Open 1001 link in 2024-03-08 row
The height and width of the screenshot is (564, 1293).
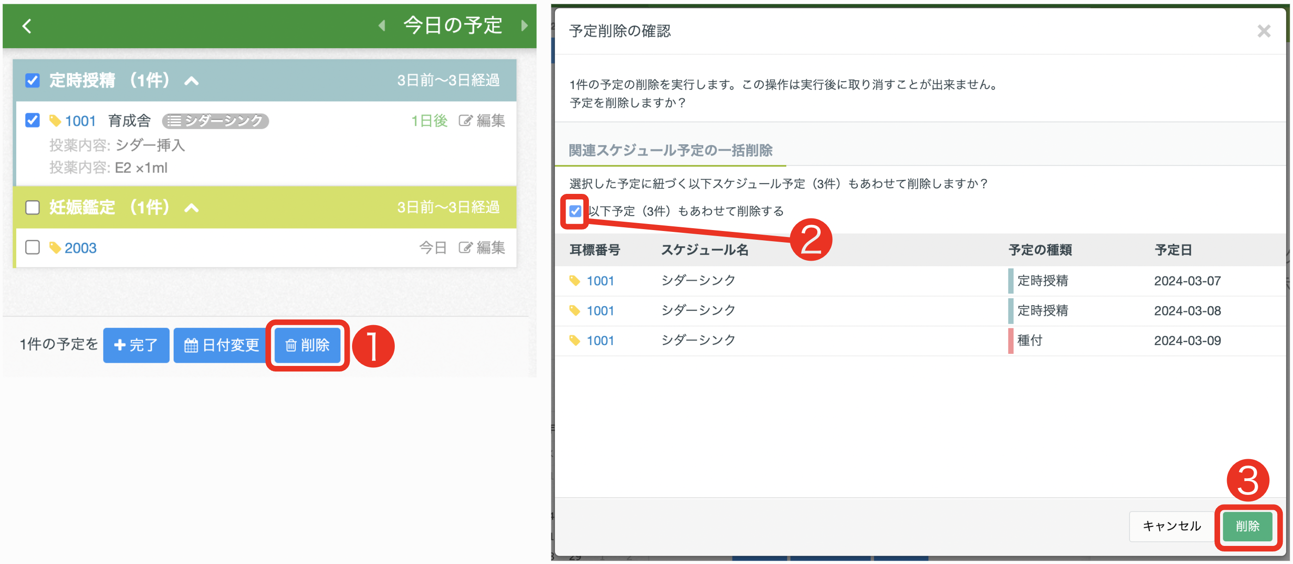tap(601, 311)
